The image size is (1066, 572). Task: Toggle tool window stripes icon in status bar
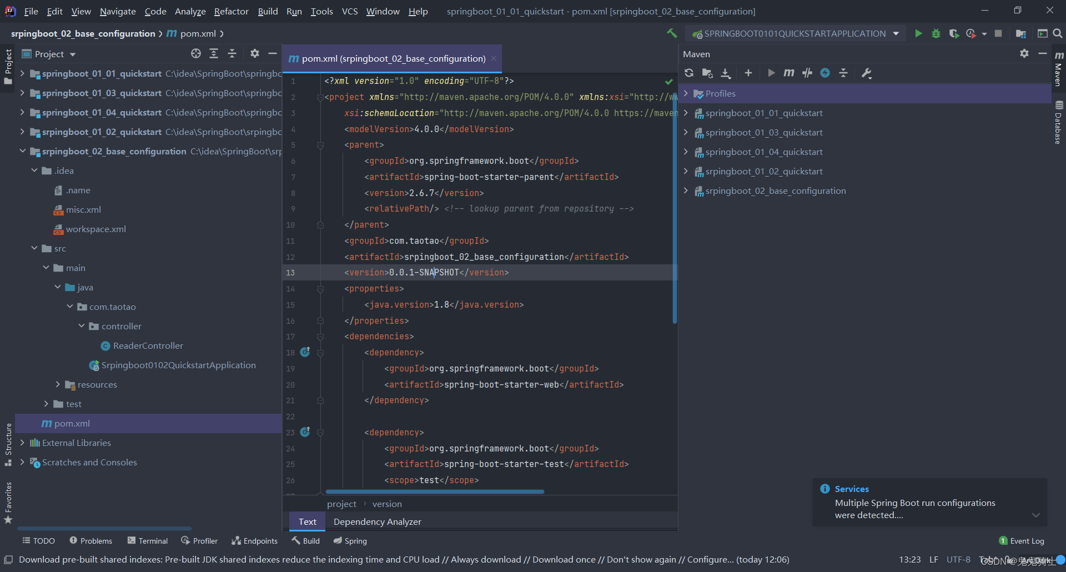click(8, 560)
